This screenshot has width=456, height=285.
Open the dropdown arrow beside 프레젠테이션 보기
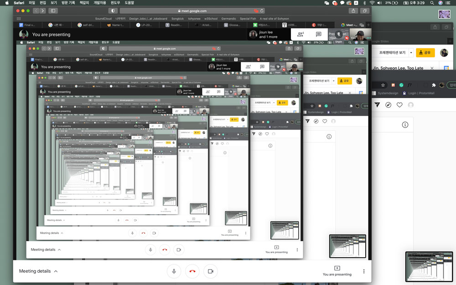(x=411, y=52)
